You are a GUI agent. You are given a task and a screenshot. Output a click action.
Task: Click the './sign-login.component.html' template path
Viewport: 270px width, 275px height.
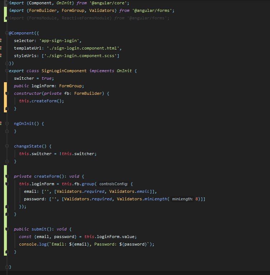pos(83,48)
